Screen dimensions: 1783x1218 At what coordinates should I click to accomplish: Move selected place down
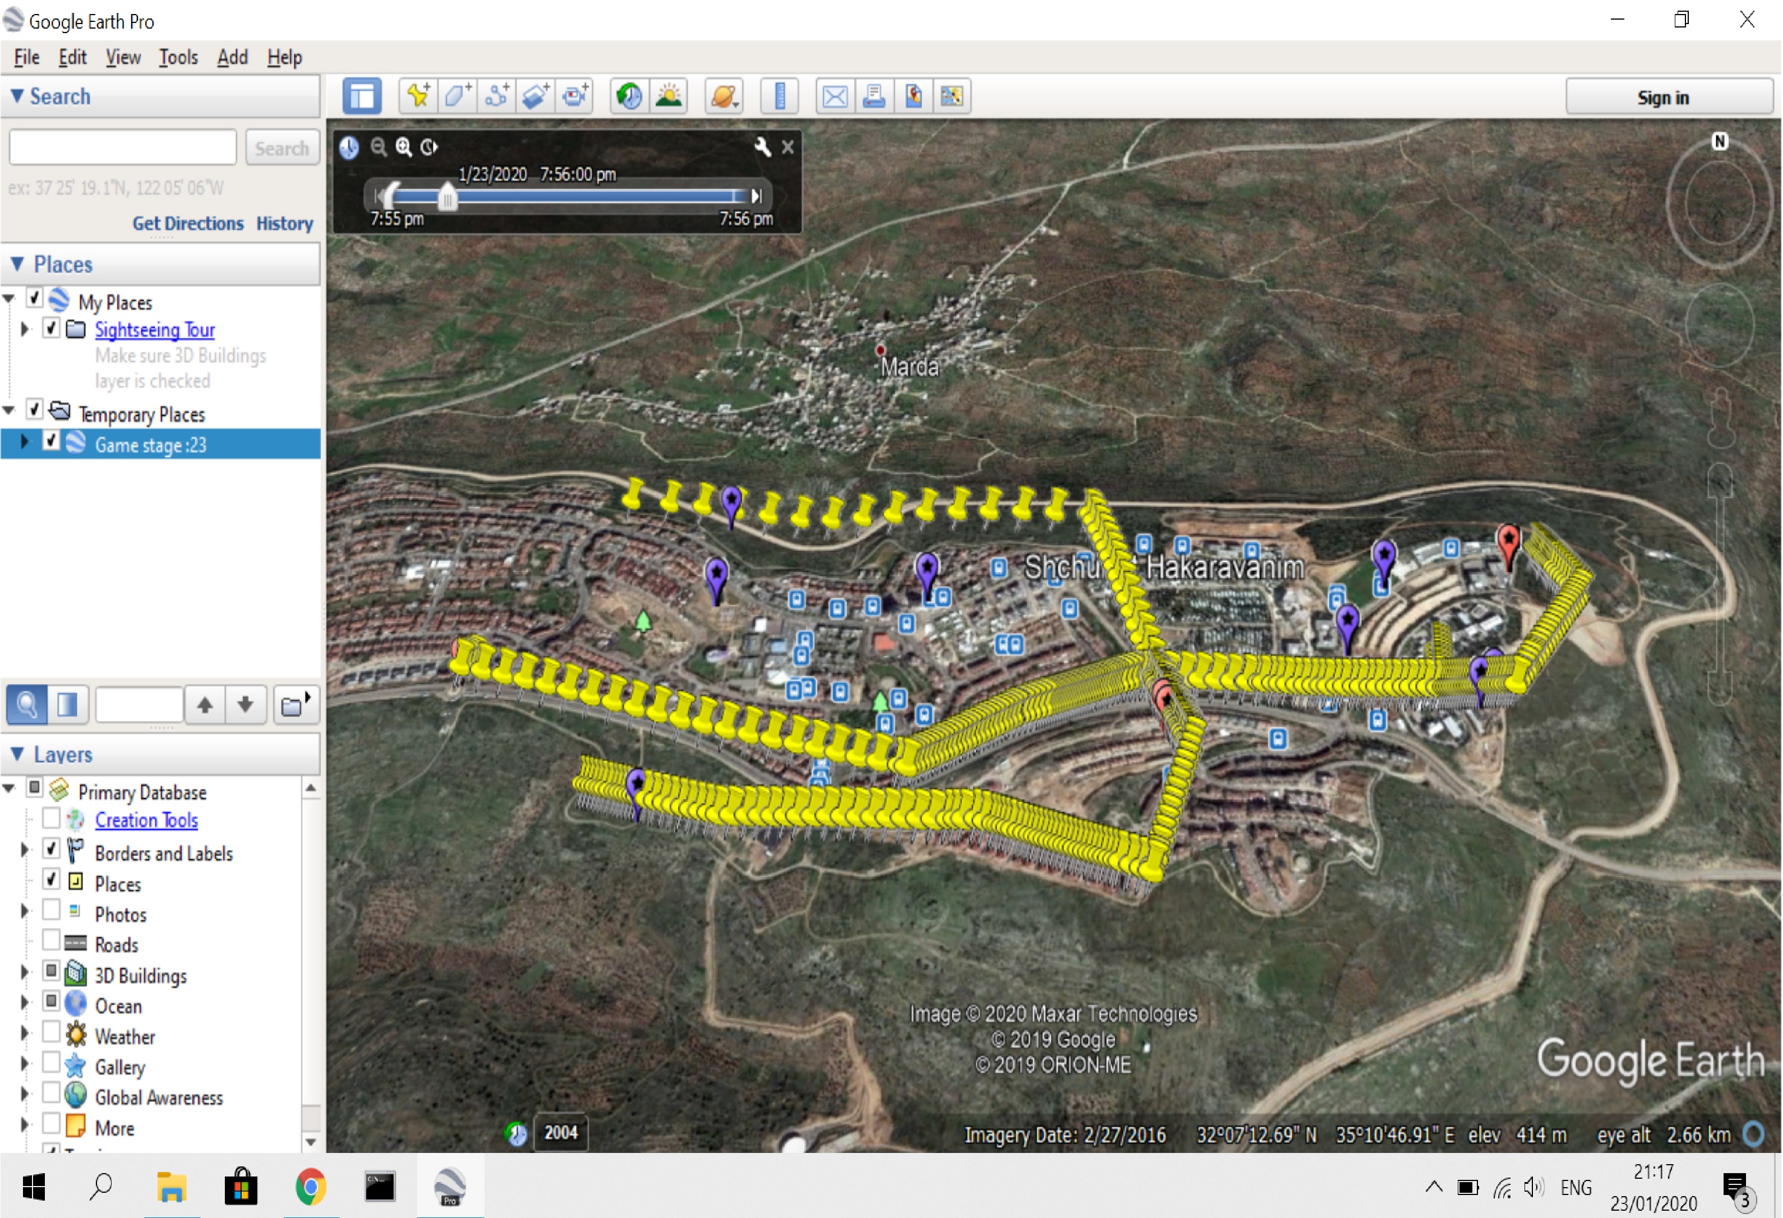coord(246,704)
